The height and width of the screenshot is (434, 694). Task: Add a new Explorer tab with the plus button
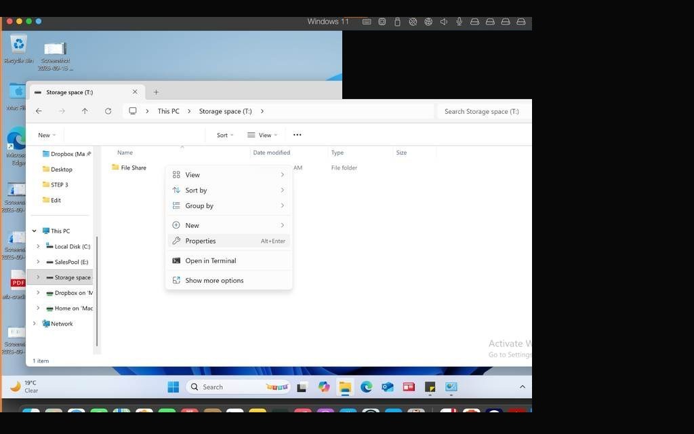pos(156,92)
